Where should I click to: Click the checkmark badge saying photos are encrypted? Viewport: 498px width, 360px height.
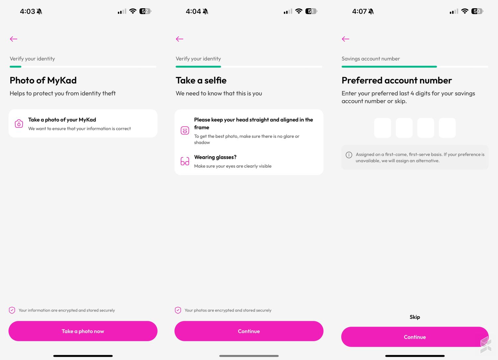178,310
